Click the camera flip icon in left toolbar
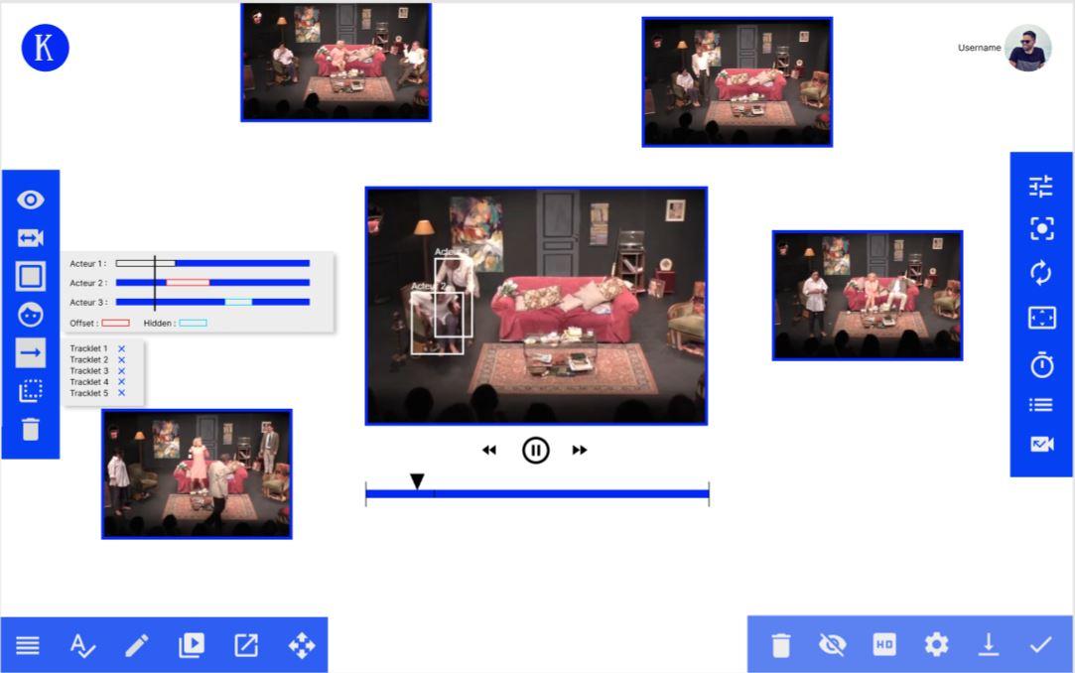 coord(31,238)
